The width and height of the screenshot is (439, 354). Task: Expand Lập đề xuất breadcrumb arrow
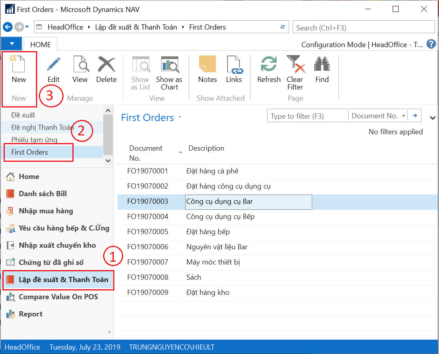183,27
